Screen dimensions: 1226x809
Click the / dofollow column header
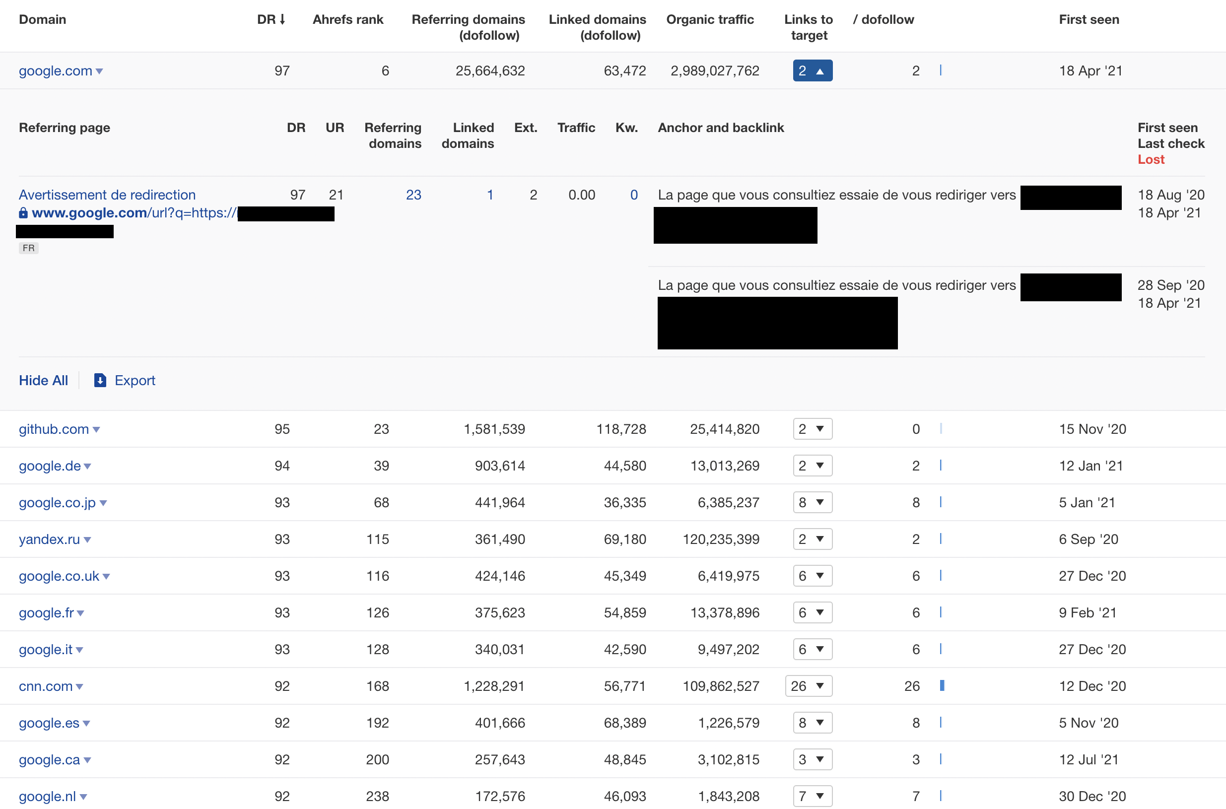point(884,20)
